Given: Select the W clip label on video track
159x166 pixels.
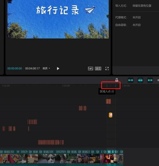Looking at the screenshot, I should click(x=18, y=152).
